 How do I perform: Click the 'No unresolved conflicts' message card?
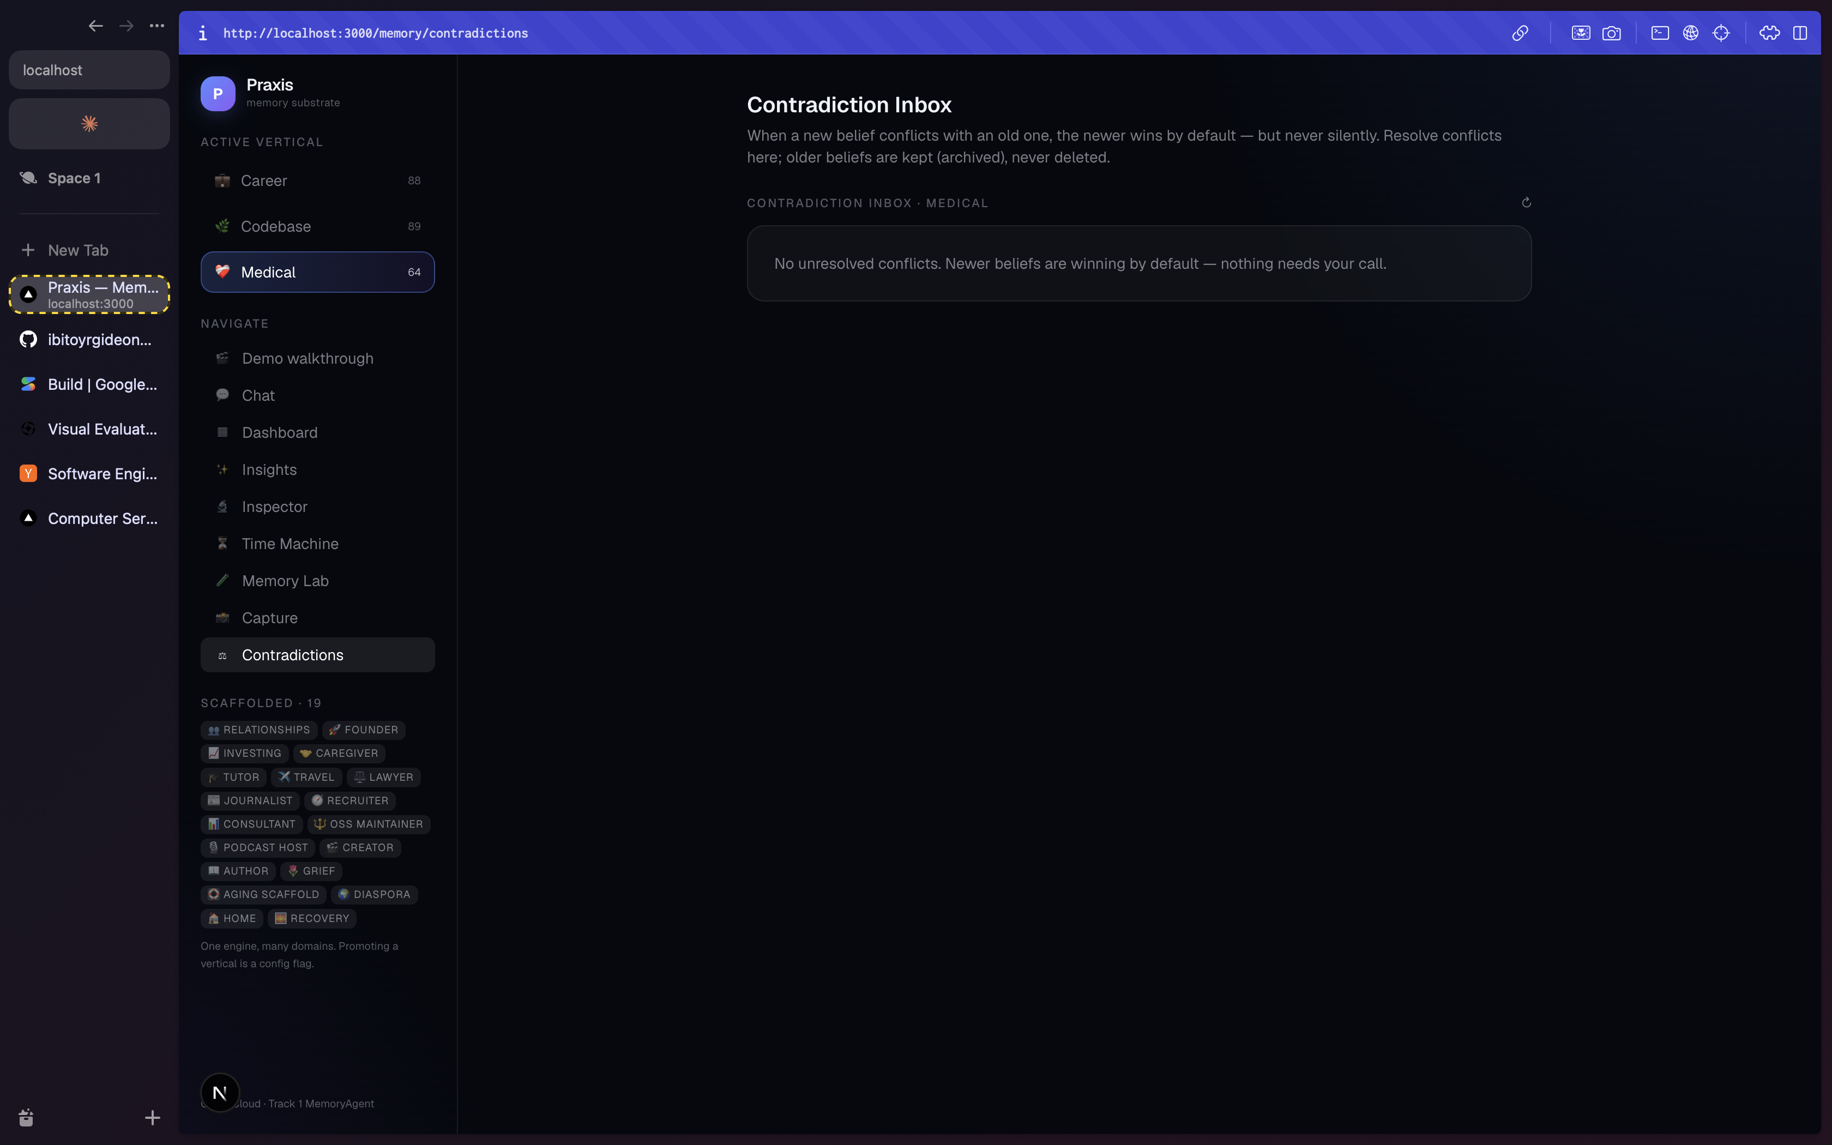point(1140,263)
